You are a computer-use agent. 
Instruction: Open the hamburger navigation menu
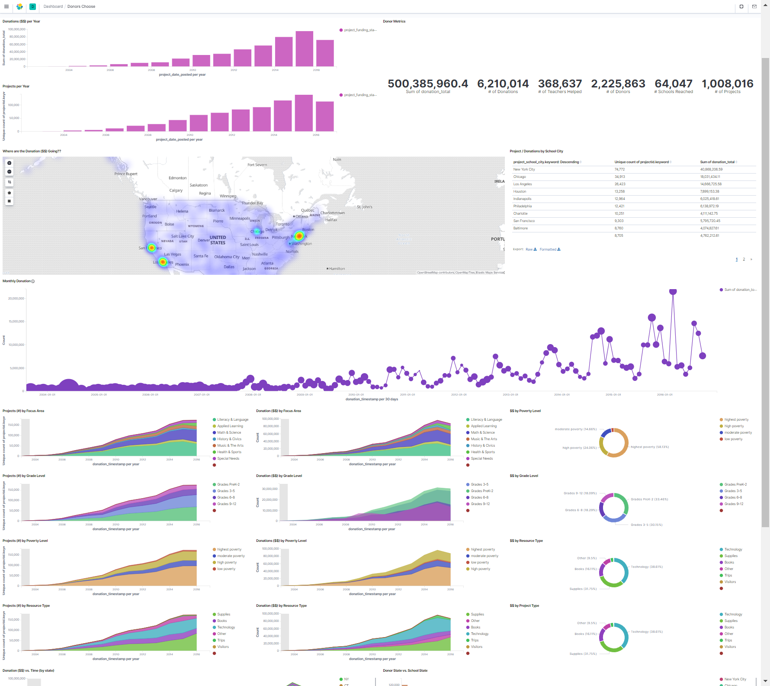coord(6,6)
